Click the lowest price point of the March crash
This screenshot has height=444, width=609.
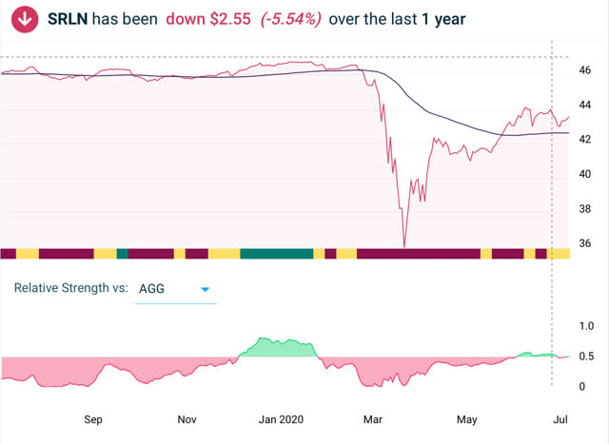pos(404,246)
